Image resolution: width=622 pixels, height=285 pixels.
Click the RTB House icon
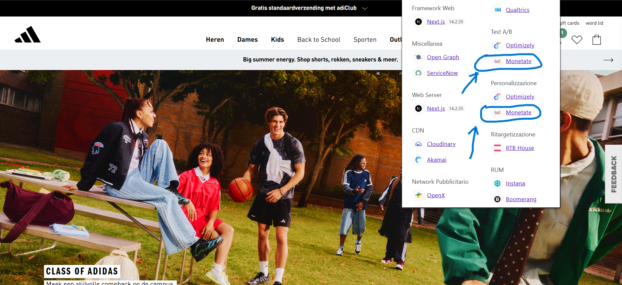click(497, 148)
